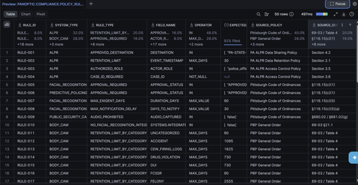Open the query history clock icon

352,14
